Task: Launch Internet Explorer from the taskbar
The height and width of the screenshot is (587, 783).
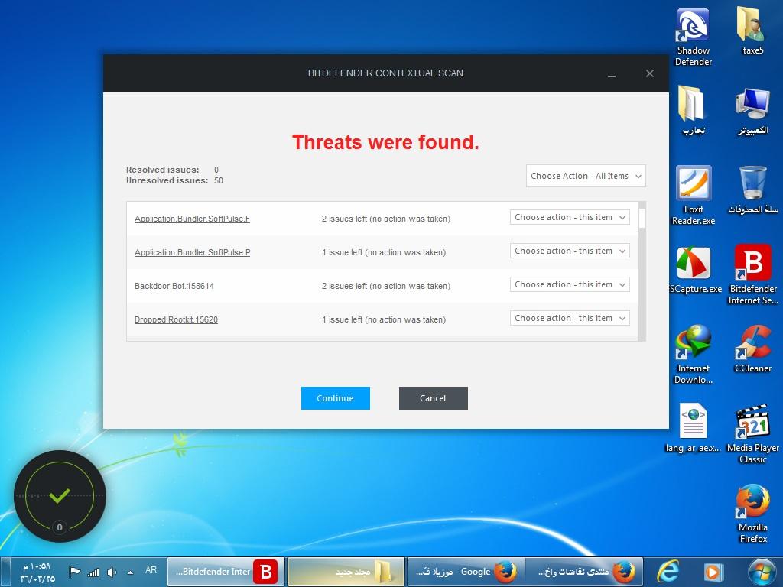Action: (x=668, y=572)
